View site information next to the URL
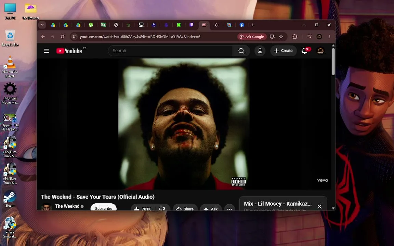Image resolution: width=394 pixels, height=246 pixels. pyautogui.click(x=74, y=37)
